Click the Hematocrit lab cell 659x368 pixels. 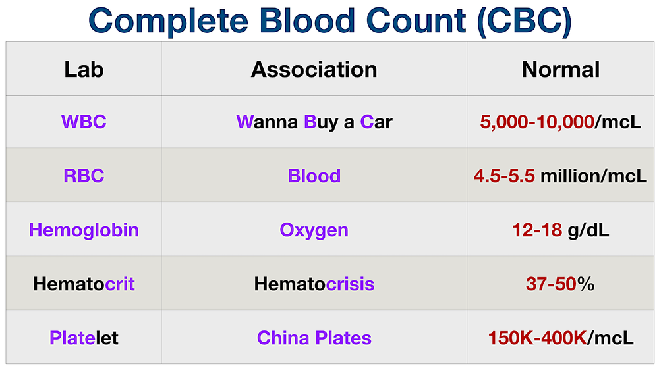coord(84,284)
